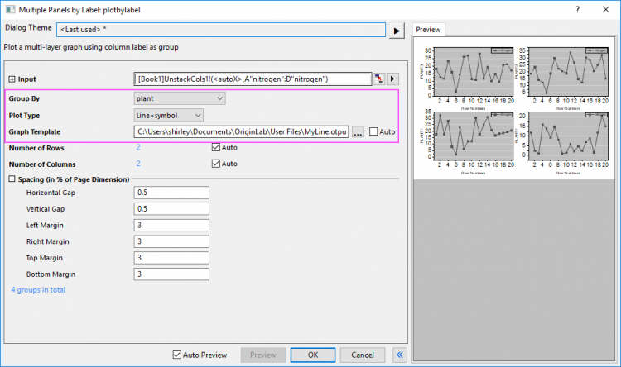
Task: Click the Cancel button
Action: [x=363, y=355]
